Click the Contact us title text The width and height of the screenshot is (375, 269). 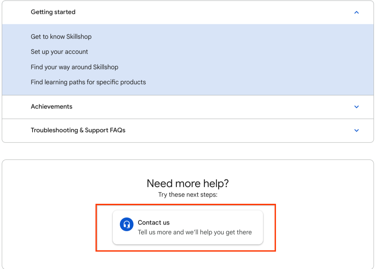click(x=154, y=223)
